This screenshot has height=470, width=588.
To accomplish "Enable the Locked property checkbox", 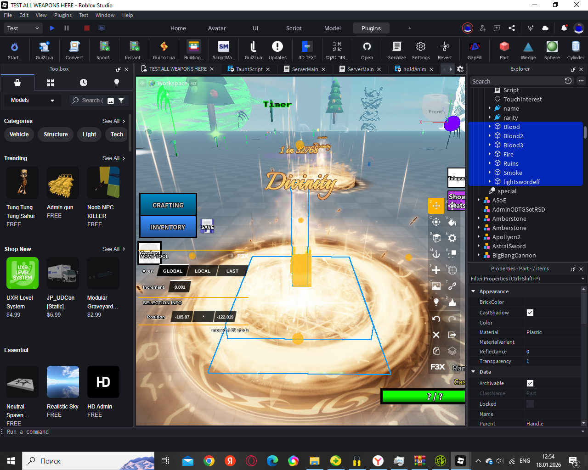I will pos(530,404).
